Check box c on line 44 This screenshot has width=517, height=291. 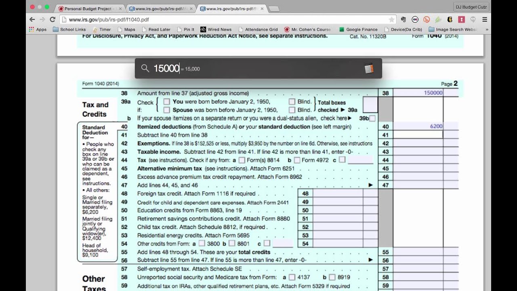[342, 160]
